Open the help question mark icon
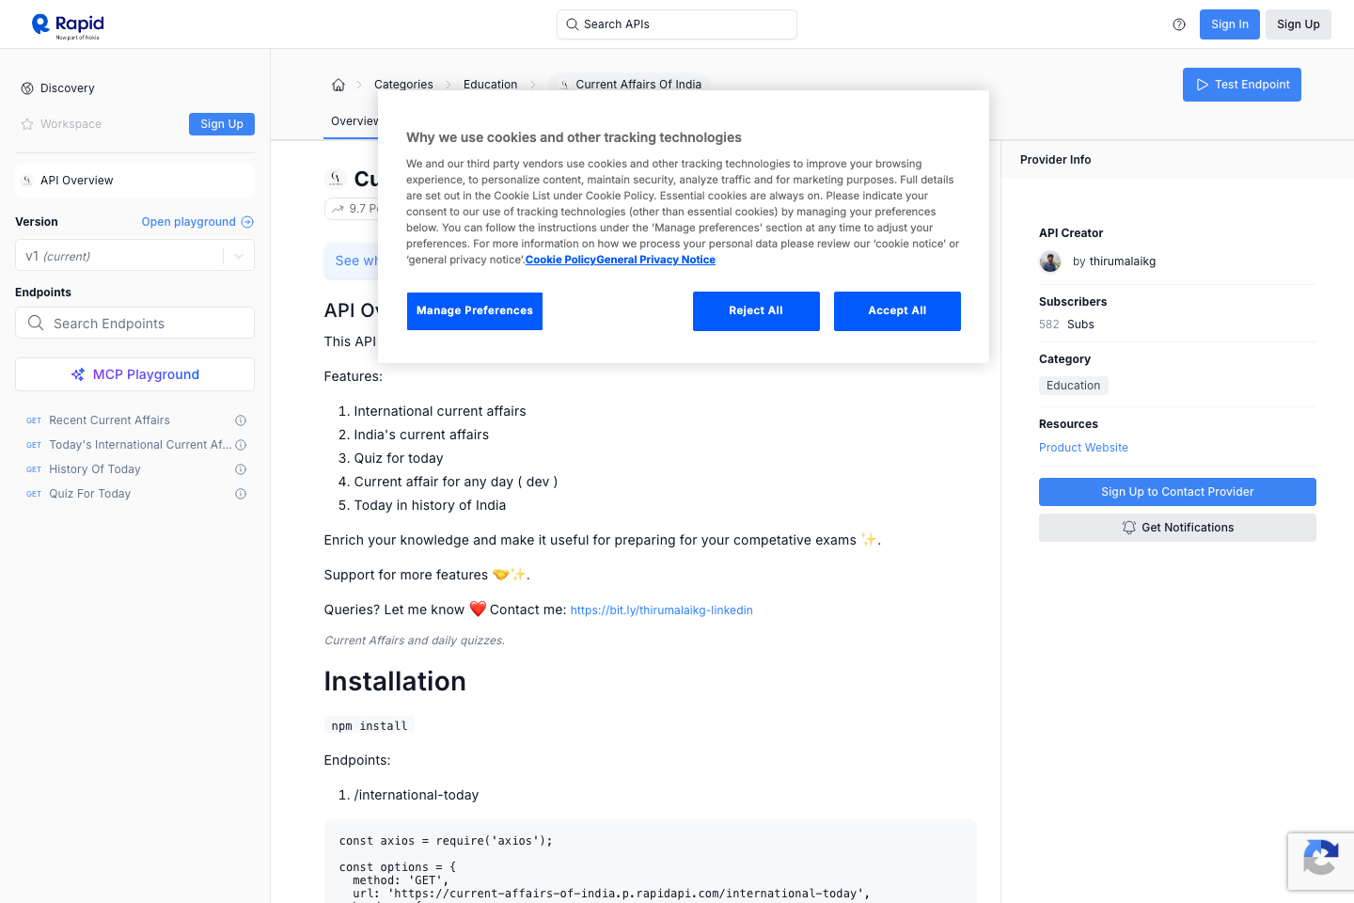The height and width of the screenshot is (903, 1354). (1179, 24)
